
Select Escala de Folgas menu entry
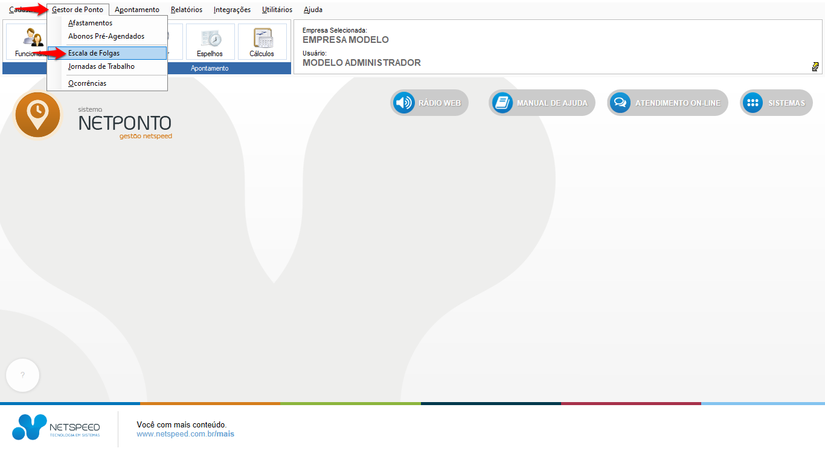pos(107,53)
